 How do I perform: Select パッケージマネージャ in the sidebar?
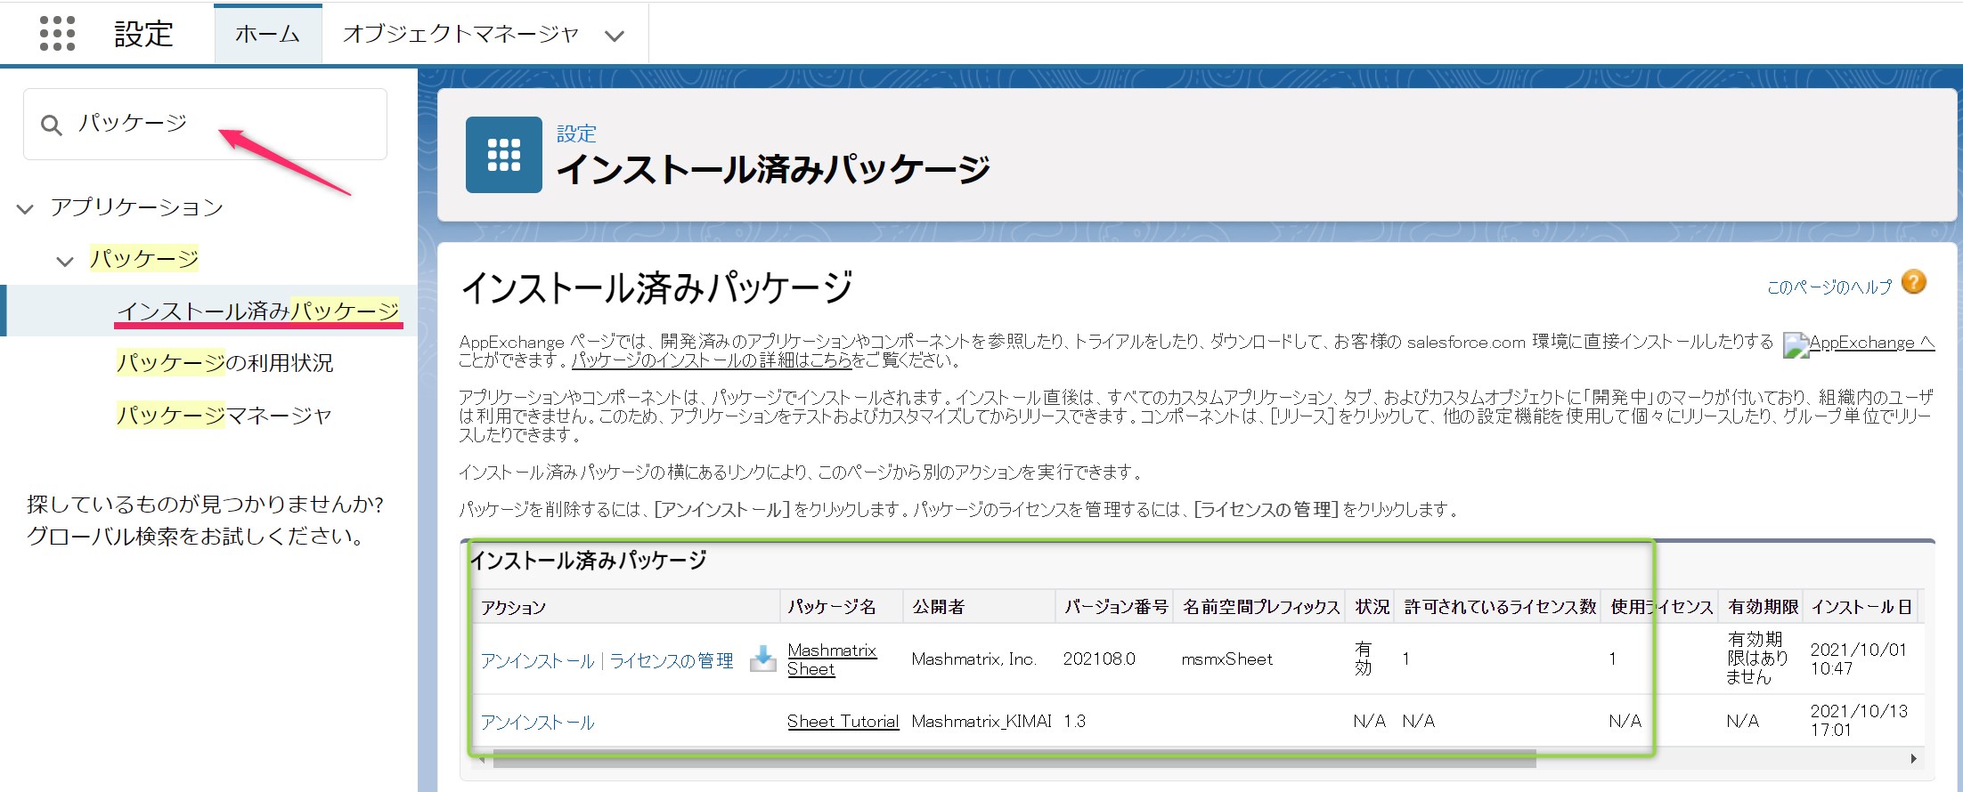click(x=224, y=416)
